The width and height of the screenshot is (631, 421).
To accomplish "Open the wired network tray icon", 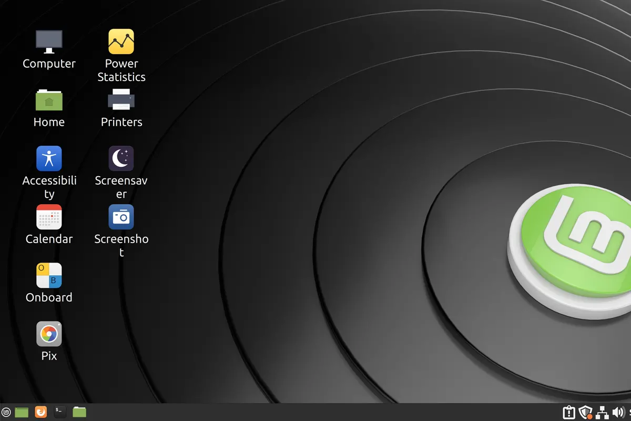I will 603,412.
